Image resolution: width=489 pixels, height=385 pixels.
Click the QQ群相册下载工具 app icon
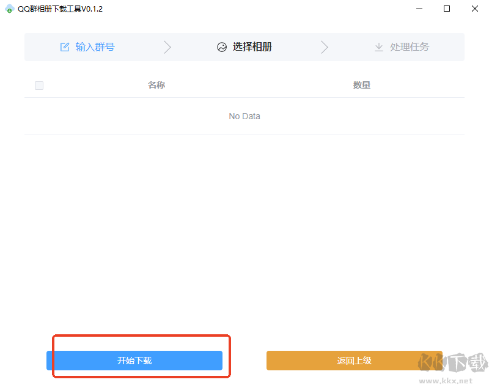coord(9,9)
